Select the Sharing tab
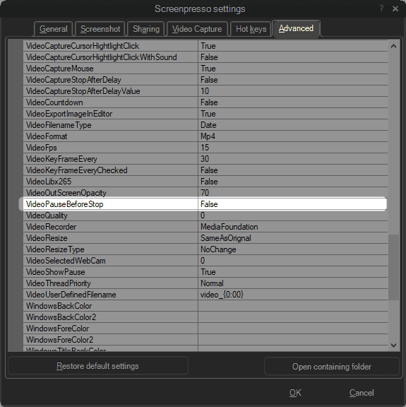The height and width of the screenshot is (407, 406). (x=146, y=29)
